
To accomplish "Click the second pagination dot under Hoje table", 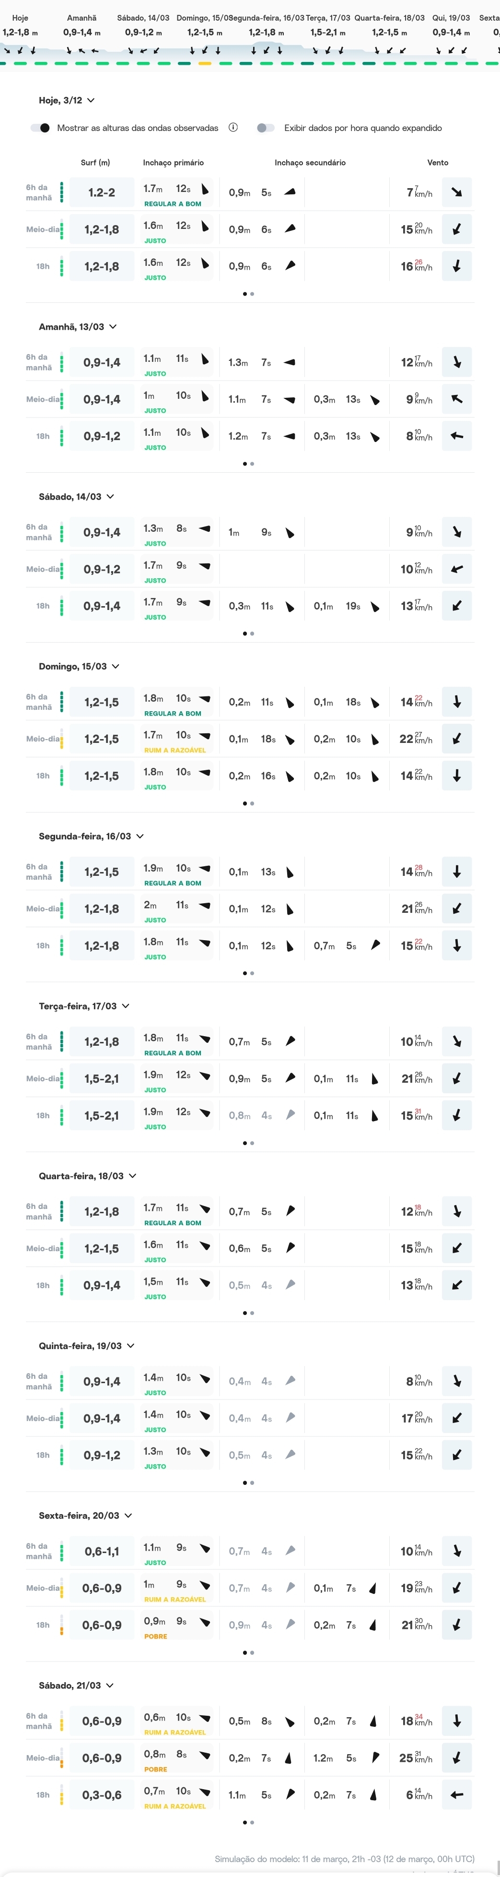I will pos(252,294).
